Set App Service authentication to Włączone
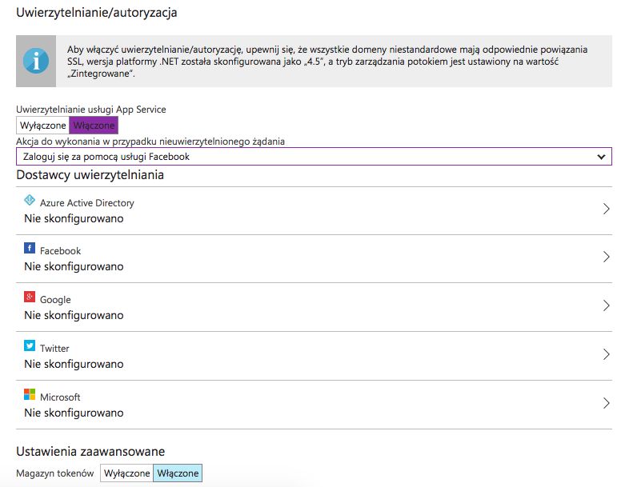Screen dimensions: 625x487 point(94,126)
